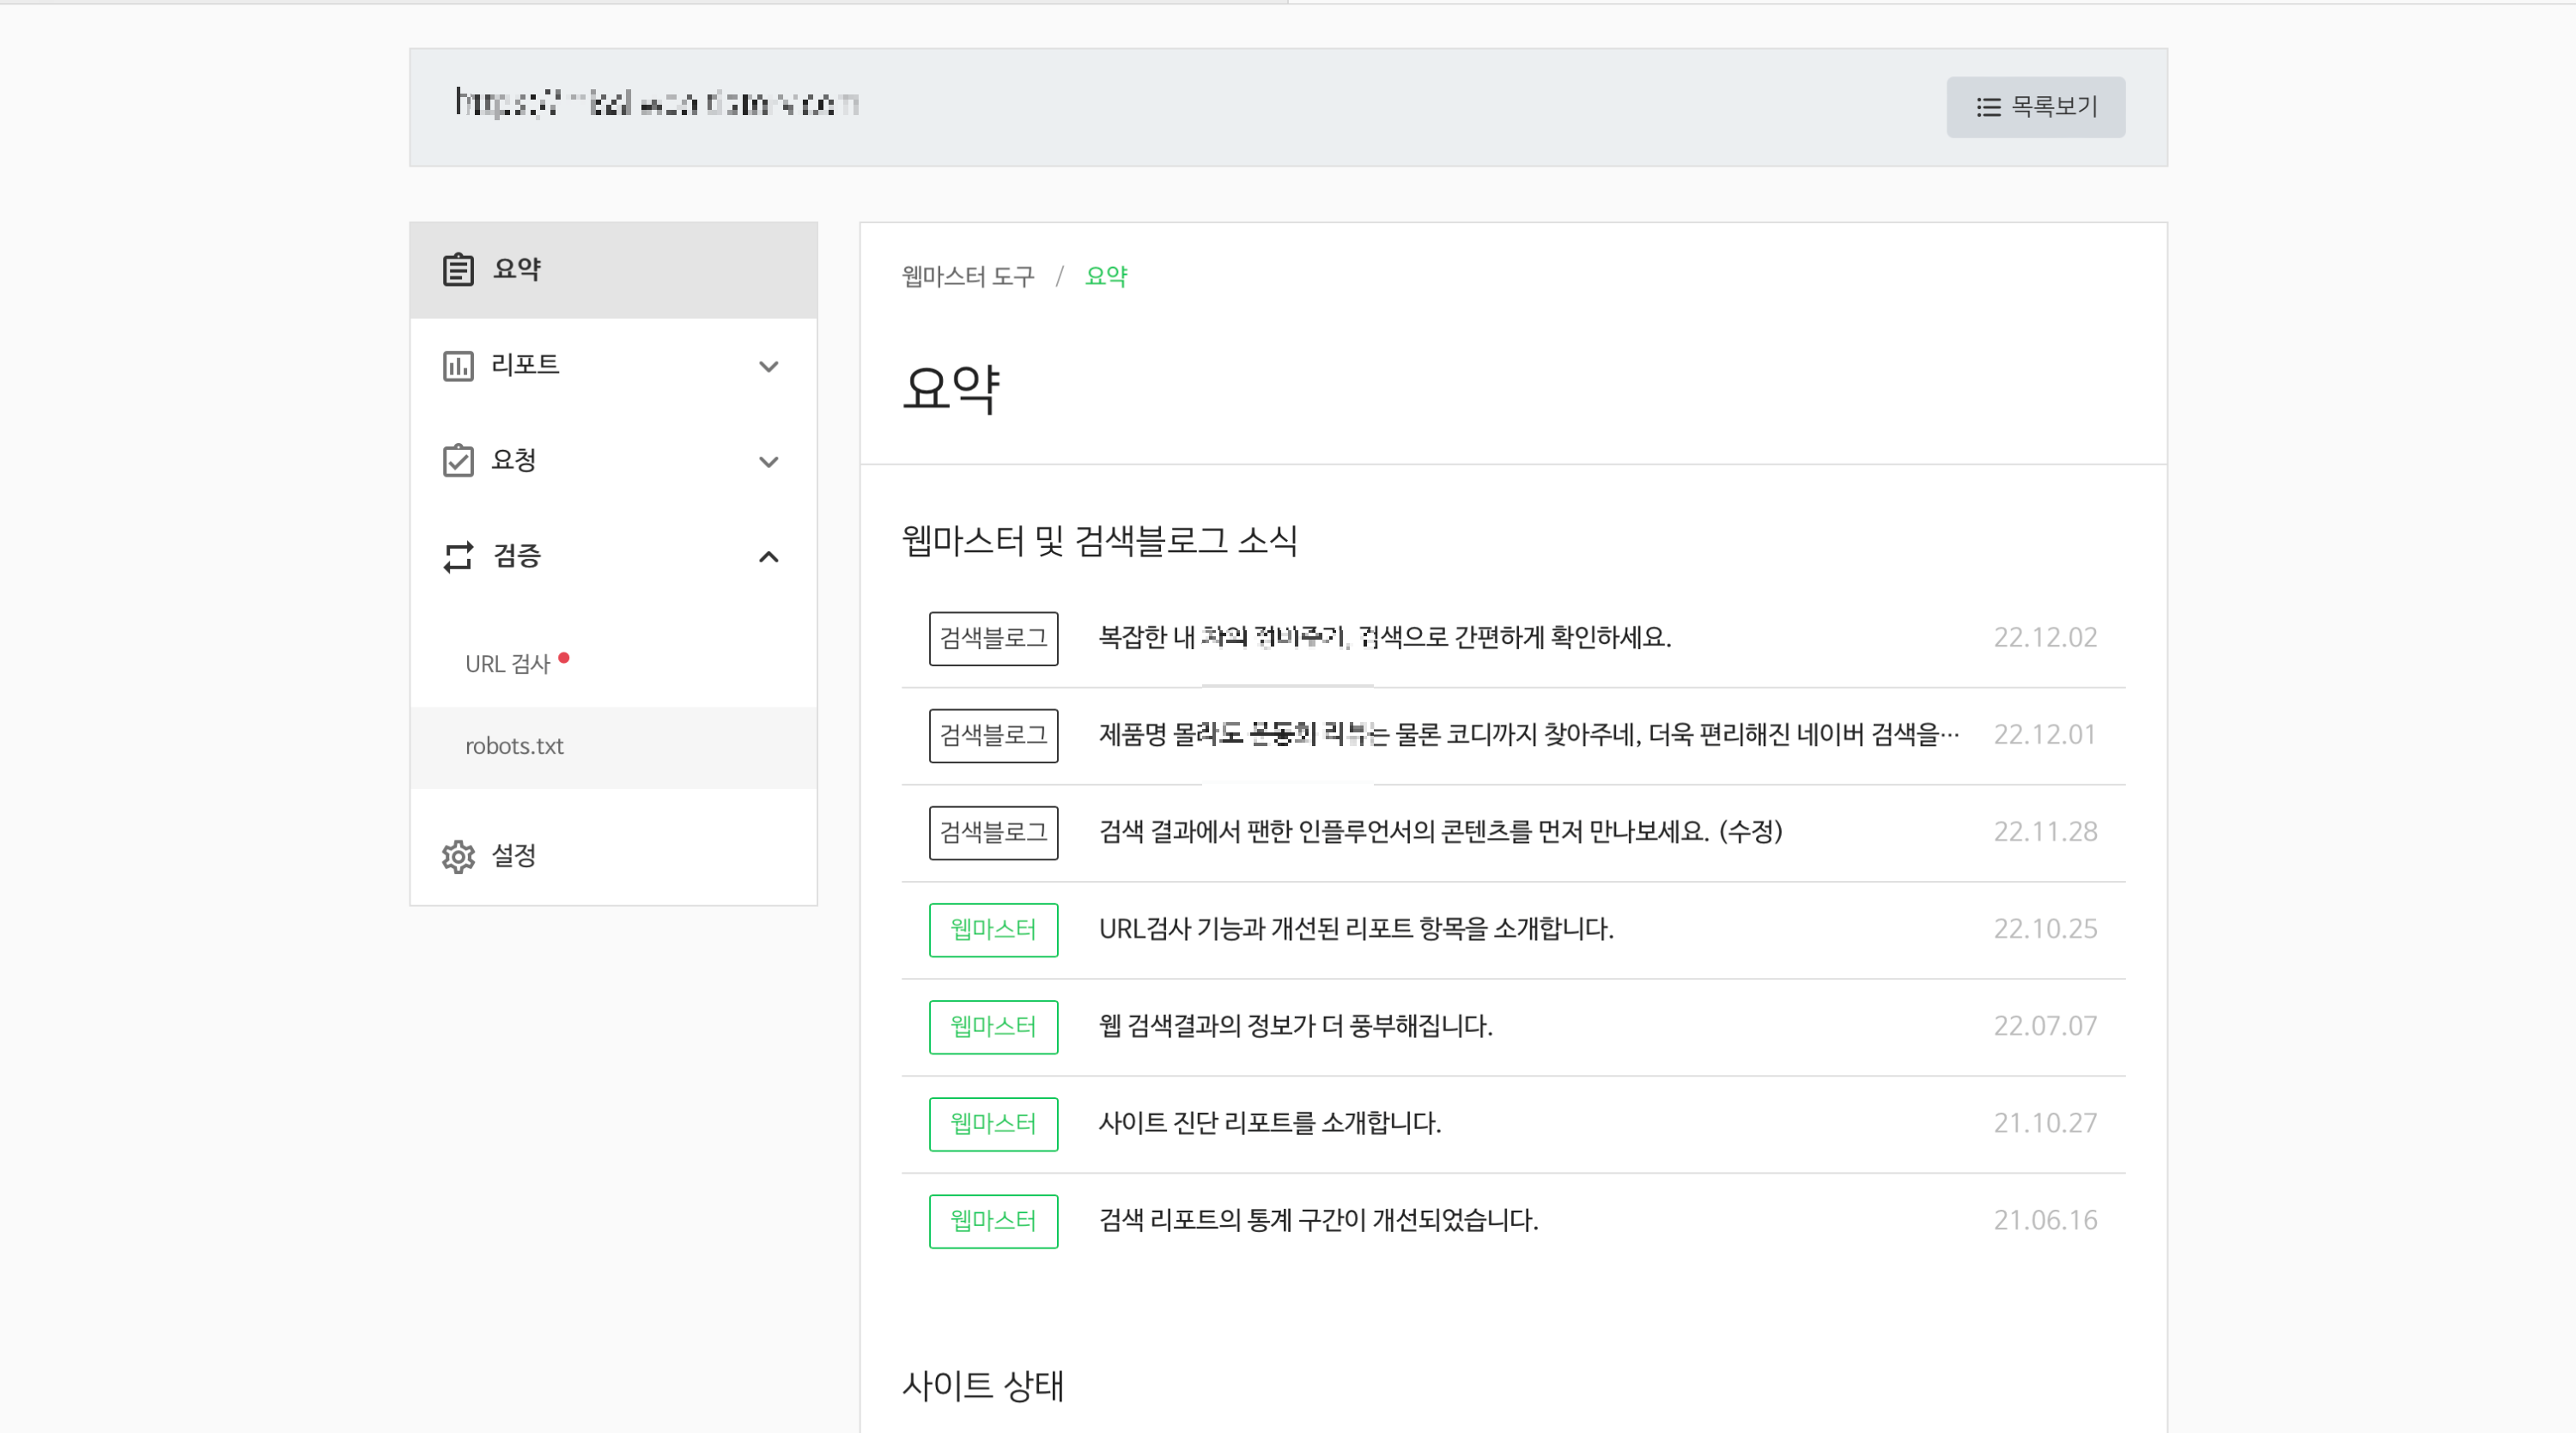Screen dimensions: 2576x1433
Task: Click the 요청 checkmark clipboard icon
Action: pyautogui.click(x=458, y=461)
